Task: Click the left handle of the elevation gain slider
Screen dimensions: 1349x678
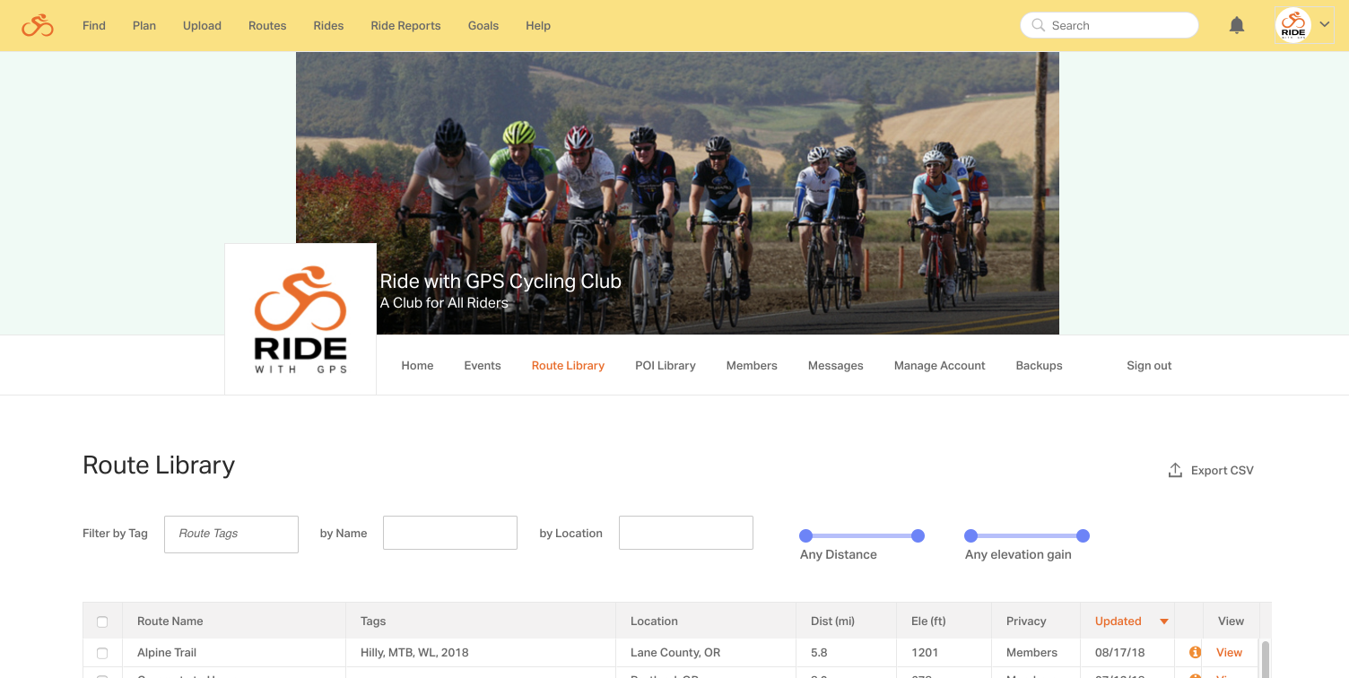Action: tap(970, 535)
